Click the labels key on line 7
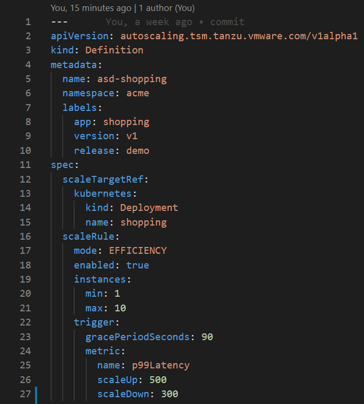364x404 pixels. pyautogui.click(x=79, y=108)
